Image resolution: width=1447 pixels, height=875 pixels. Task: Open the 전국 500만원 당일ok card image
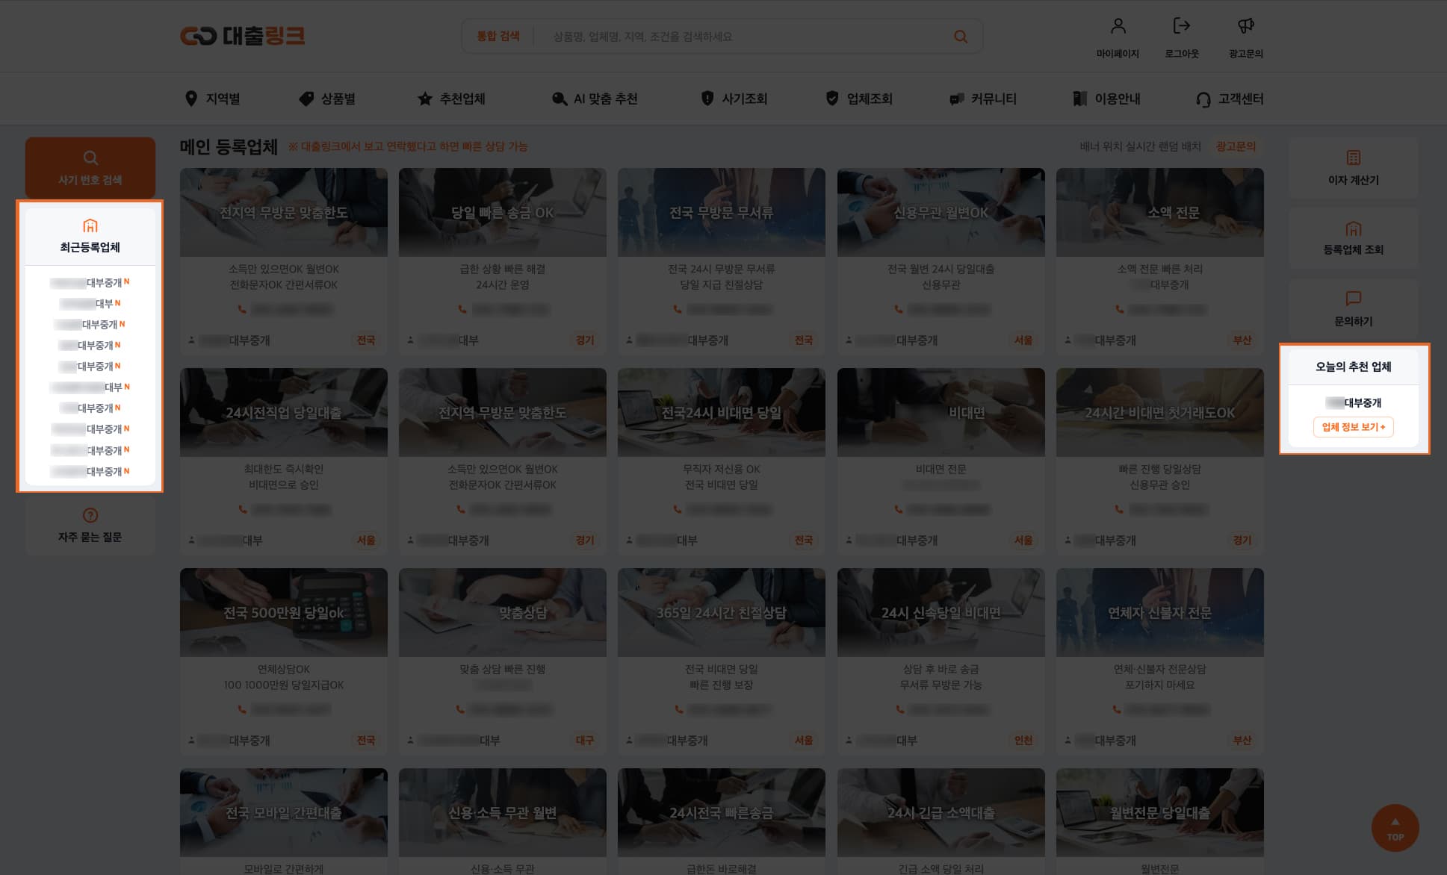(284, 612)
